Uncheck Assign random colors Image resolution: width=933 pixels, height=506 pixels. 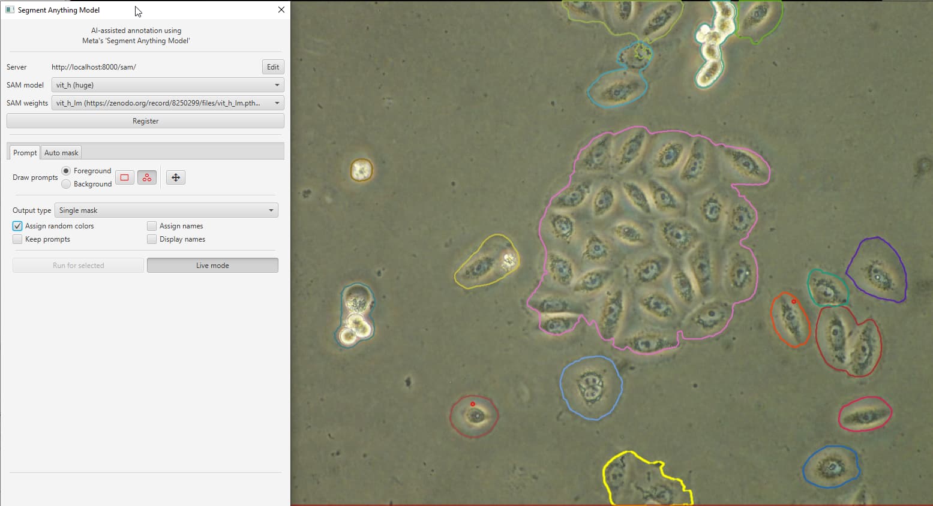pos(17,226)
